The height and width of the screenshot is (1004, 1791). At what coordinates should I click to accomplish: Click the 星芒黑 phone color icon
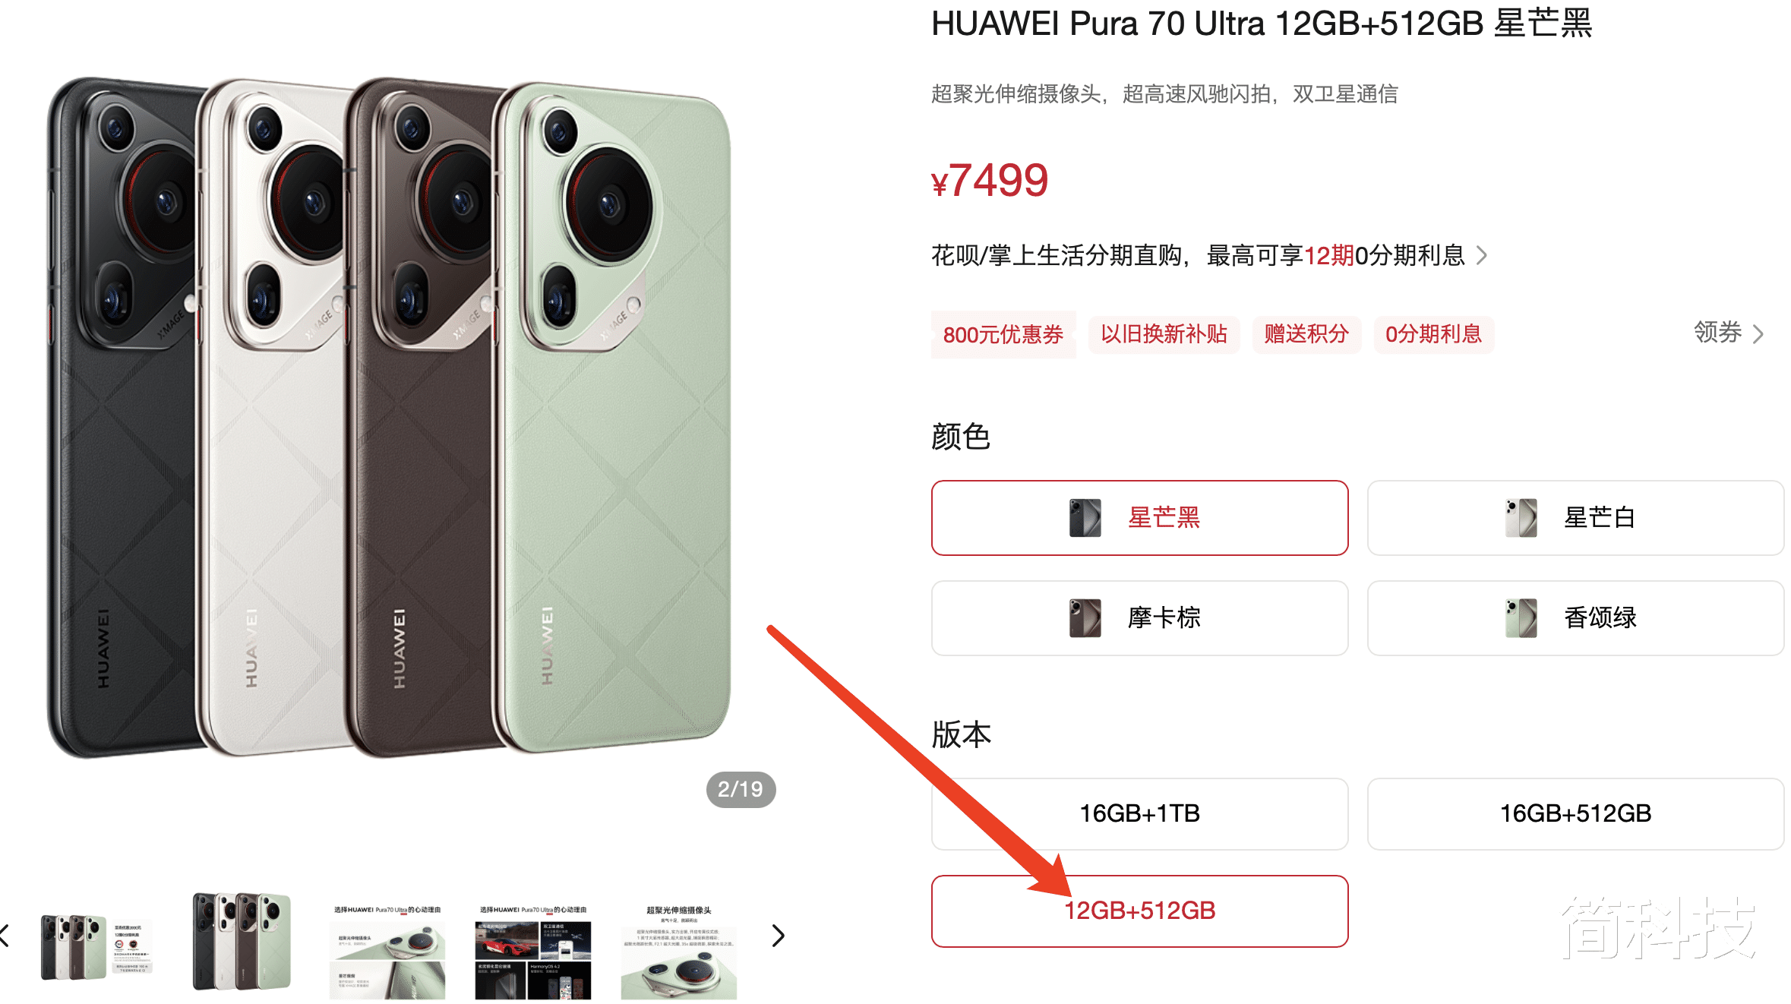click(x=1085, y=518)
